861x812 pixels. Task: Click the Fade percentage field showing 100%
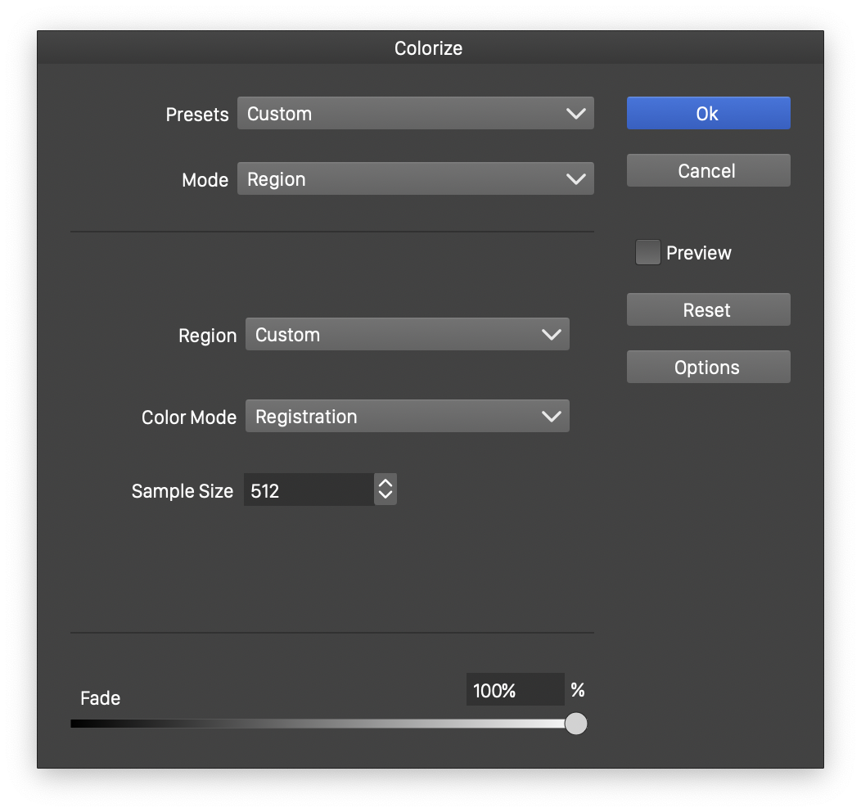(514, 690)
